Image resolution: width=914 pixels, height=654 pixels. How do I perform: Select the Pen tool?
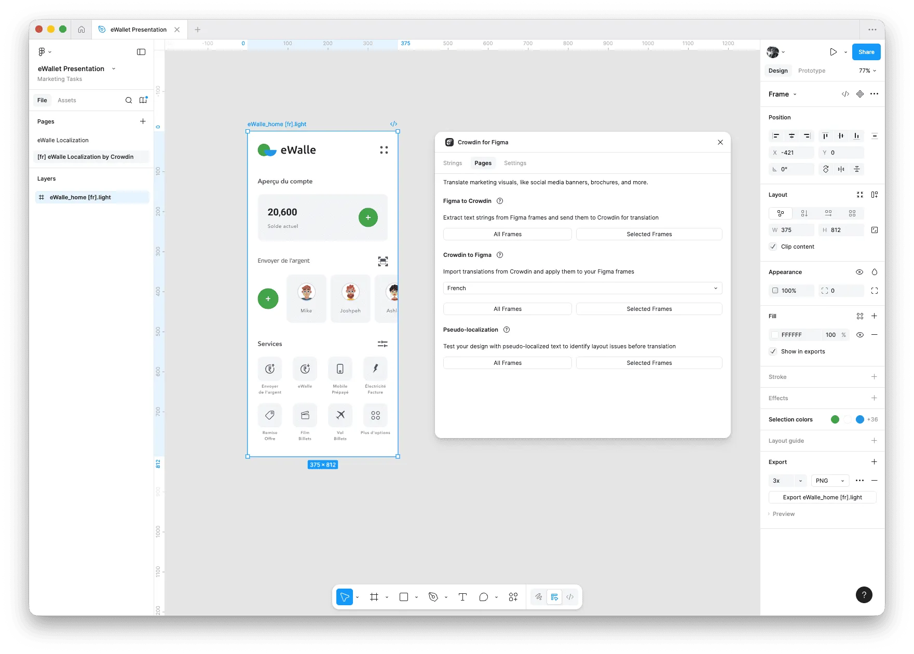pyautogui.click(x=434, y=597)
